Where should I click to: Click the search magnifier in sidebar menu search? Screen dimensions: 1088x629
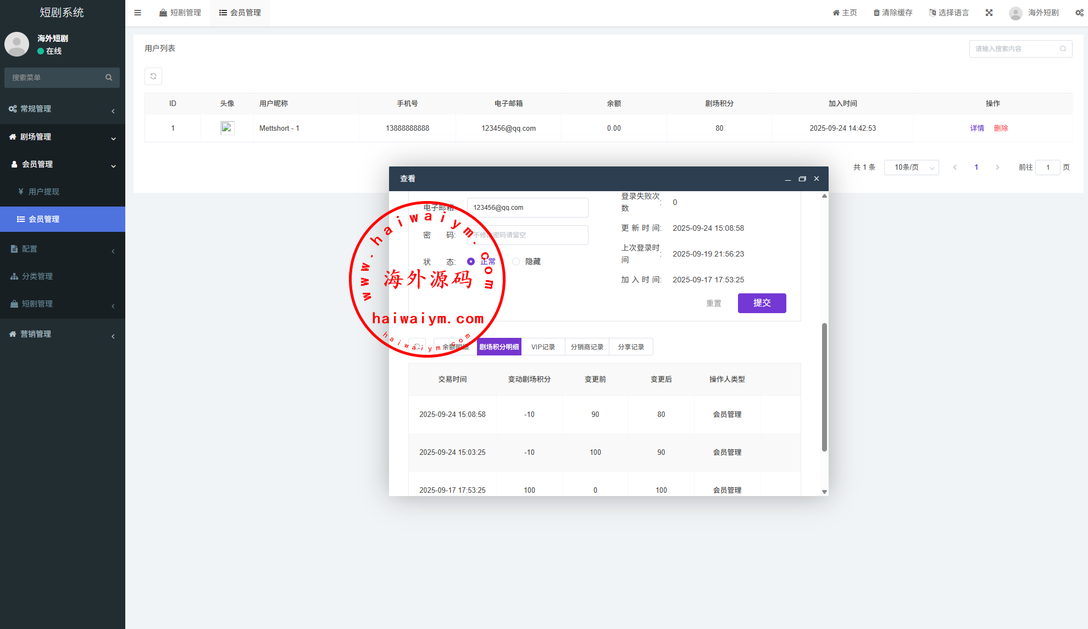click(x=109, y=77)
